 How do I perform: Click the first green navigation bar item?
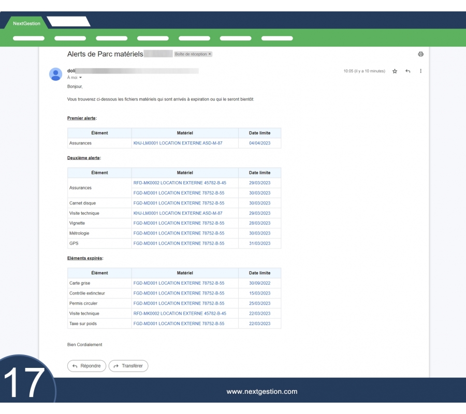[28, 38]
